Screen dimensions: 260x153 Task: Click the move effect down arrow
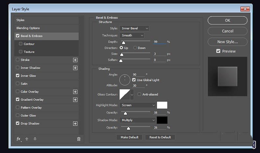pos(35,139)
